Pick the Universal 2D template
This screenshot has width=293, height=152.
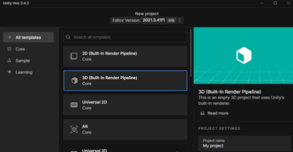(x=125, y=105)
